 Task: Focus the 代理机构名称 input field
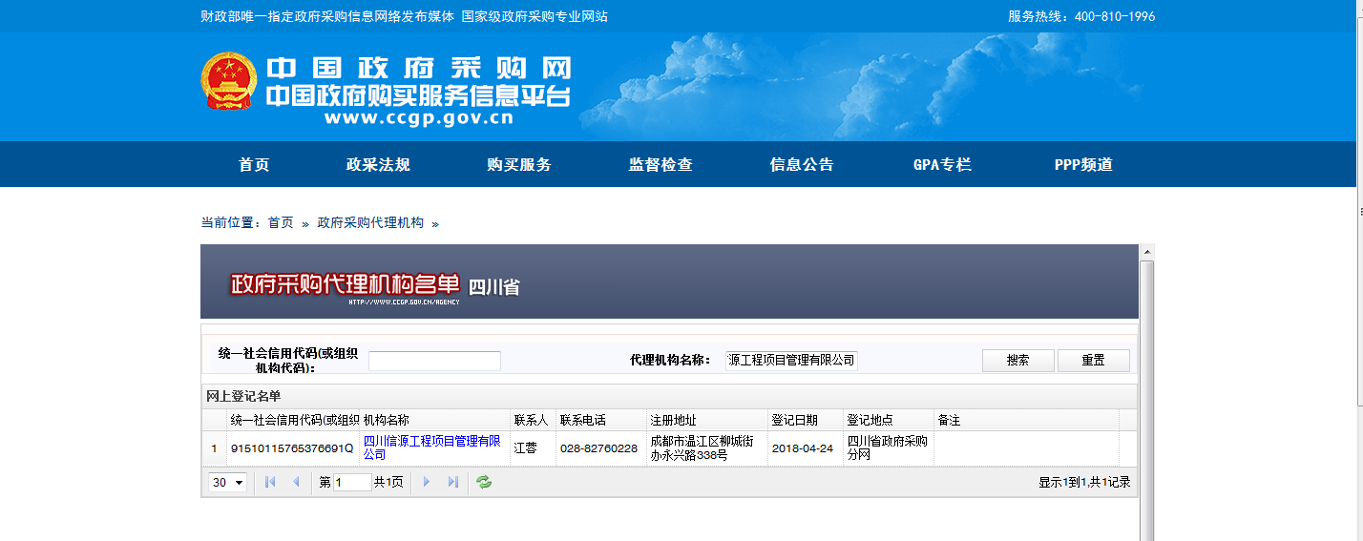pyautogui.click(x=791, y=360)
